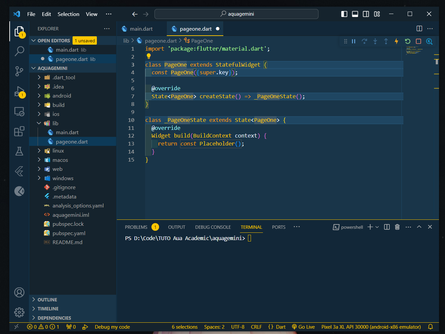Switch to the Ports panel tab
Screen dimensions: 445x334
279,227
